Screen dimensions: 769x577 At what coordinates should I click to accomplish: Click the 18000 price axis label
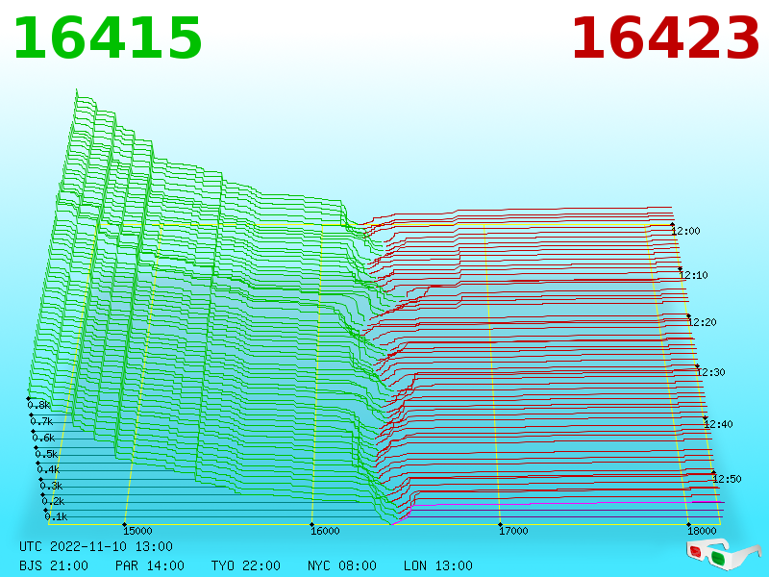tap(702, 531)
